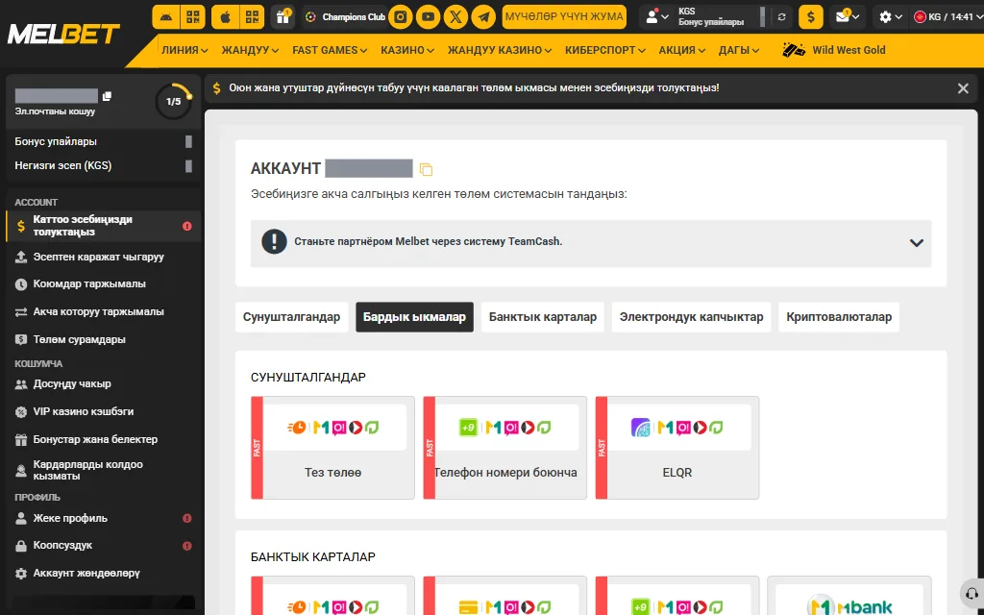Select Негизги эсеп (KGS) balance row
Screen dimensions: 984x615
[x=103, y=165]
